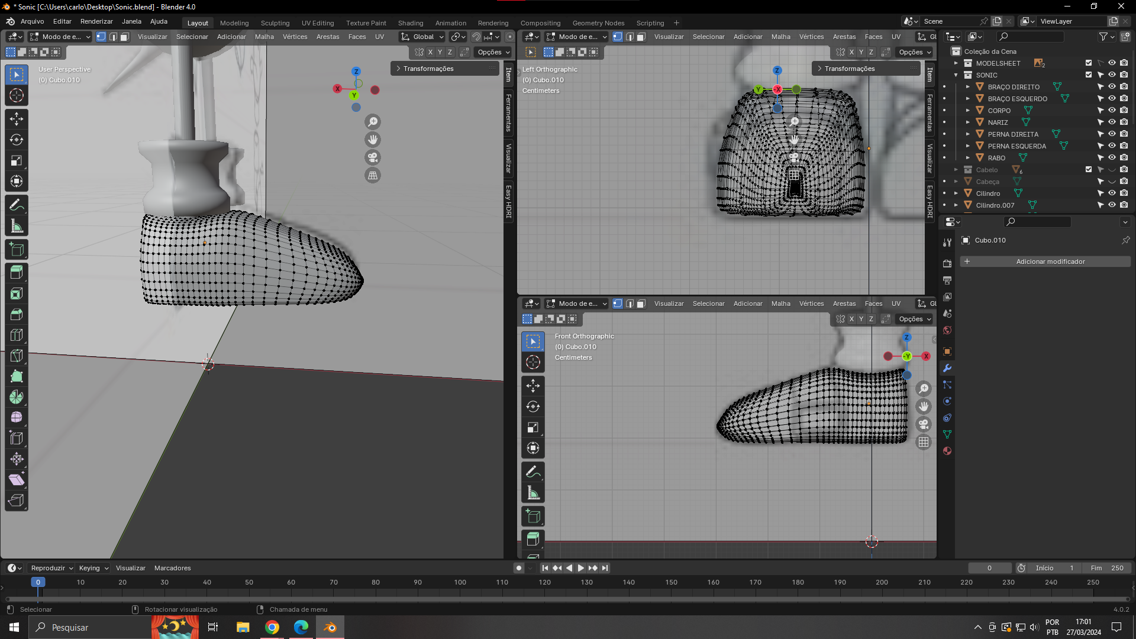Choose the Measure tool

[17, 226]
